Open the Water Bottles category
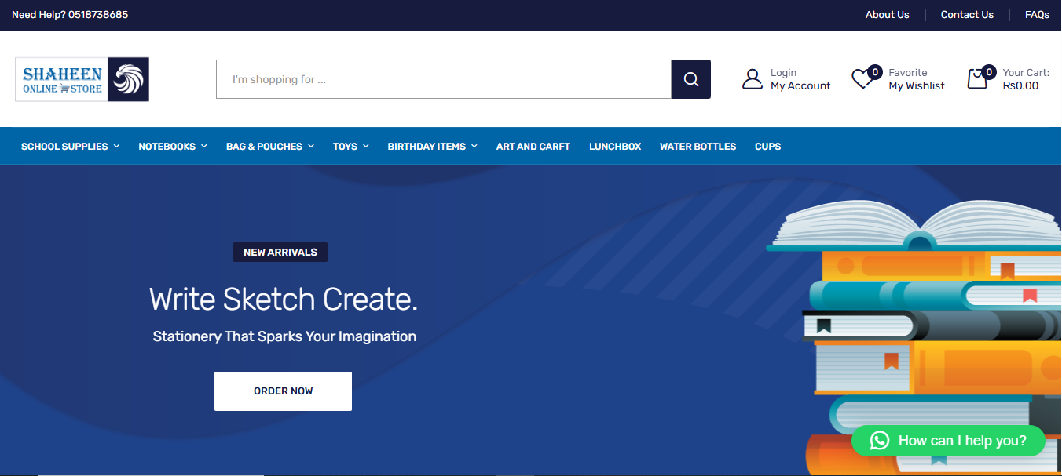The image size is (1062, 476). [698, 147]
